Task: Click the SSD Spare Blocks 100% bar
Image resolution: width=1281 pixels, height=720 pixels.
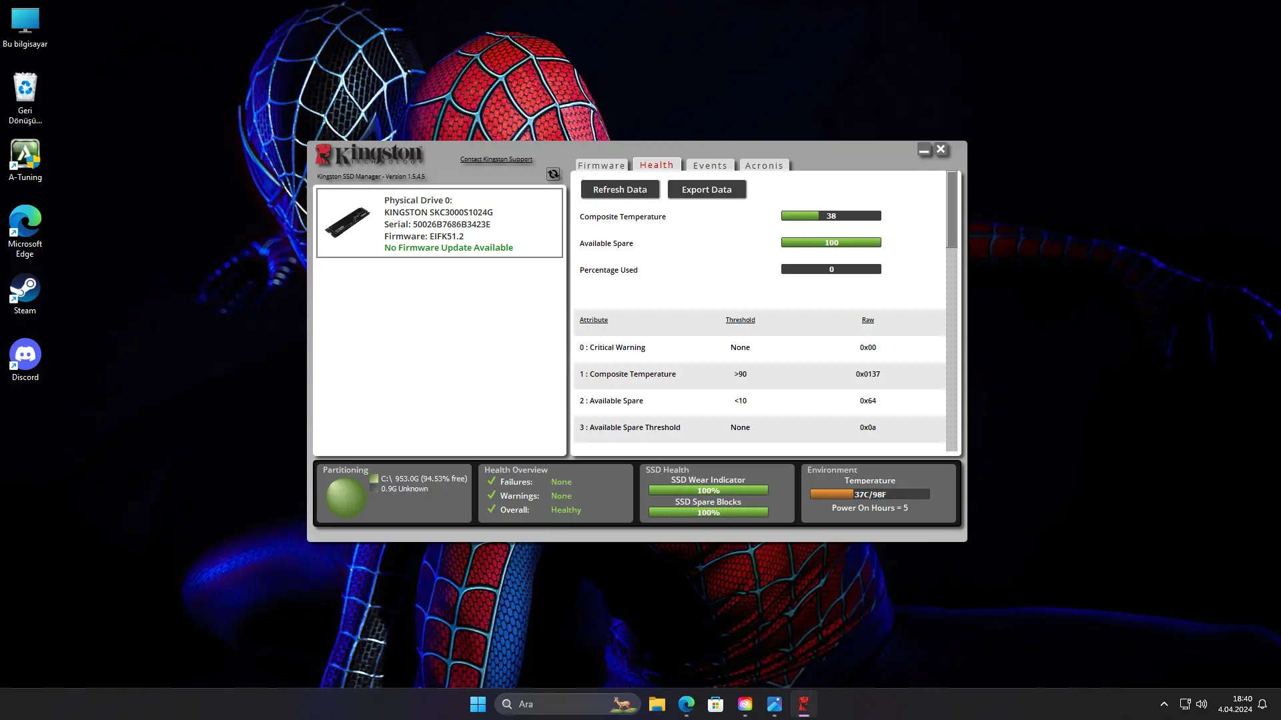Action: coord(709,513)
